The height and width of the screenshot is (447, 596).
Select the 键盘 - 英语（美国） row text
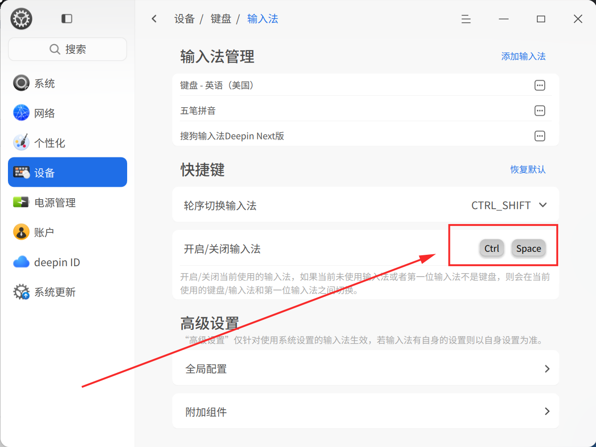click(218, 85)
